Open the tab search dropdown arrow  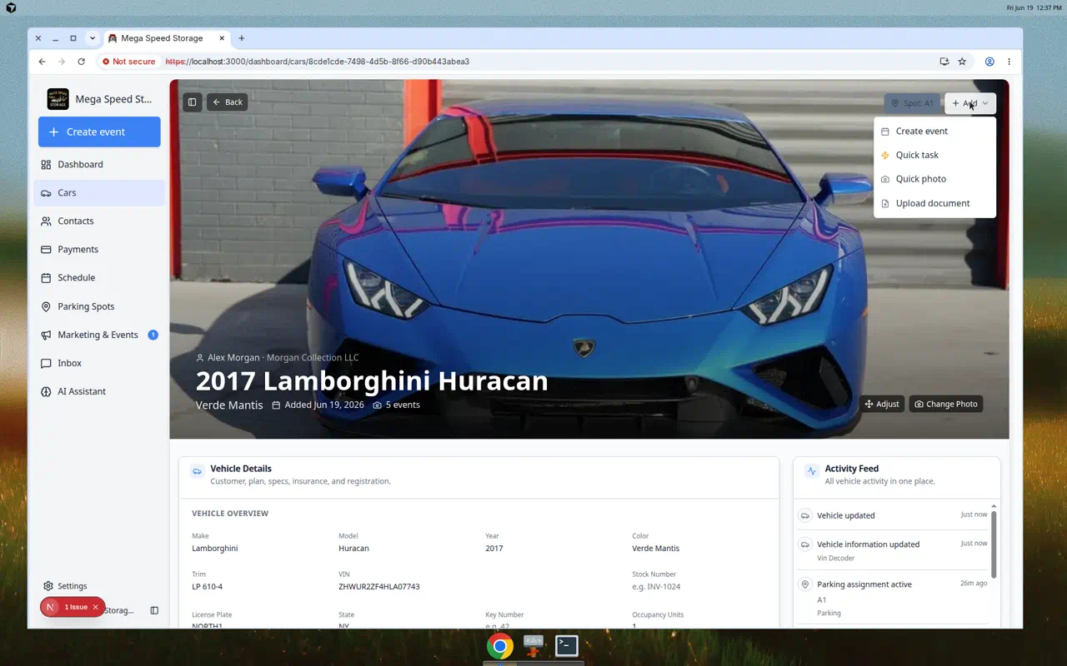click(x=92, y=38)
